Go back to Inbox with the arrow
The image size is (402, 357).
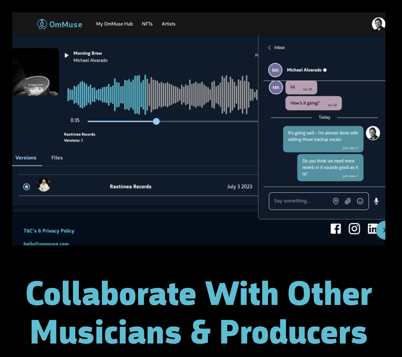(x=270, y=47)
